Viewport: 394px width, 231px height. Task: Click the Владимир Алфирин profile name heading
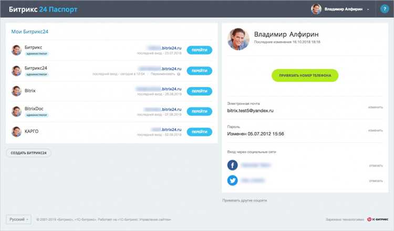(x=286, y=34)
